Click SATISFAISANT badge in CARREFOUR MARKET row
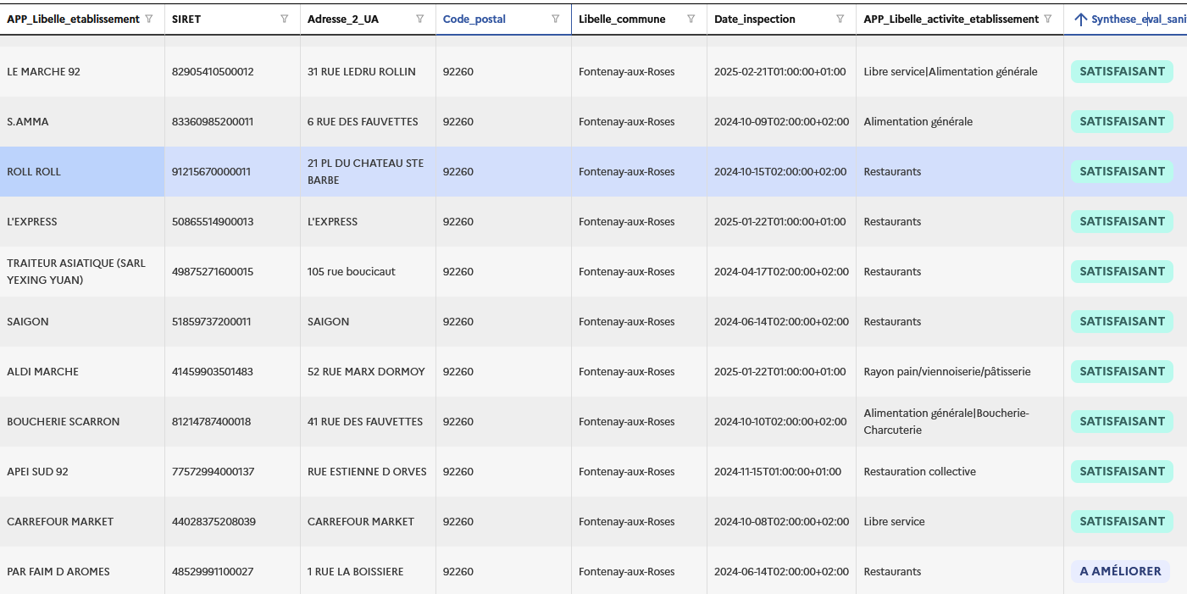 pos(1122,521)
